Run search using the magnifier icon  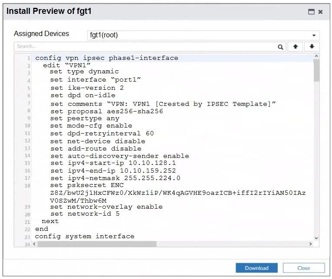(280, 47)
